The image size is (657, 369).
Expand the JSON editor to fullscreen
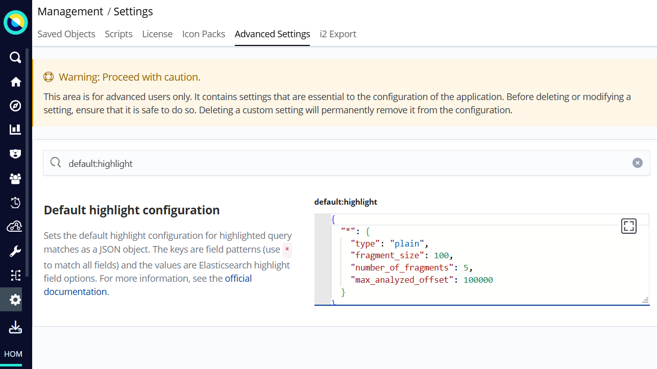pos(629,226)
